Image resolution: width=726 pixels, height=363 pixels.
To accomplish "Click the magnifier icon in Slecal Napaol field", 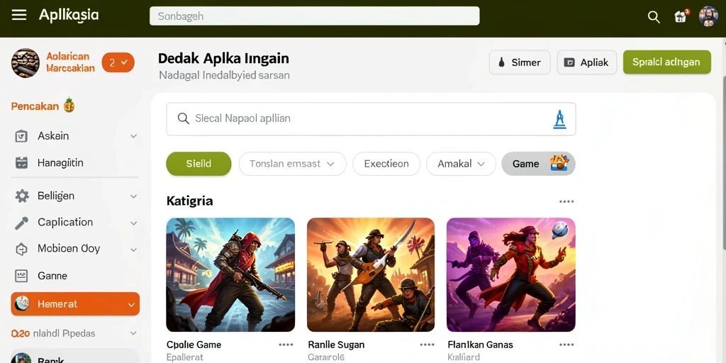I will tap(184, 118).
